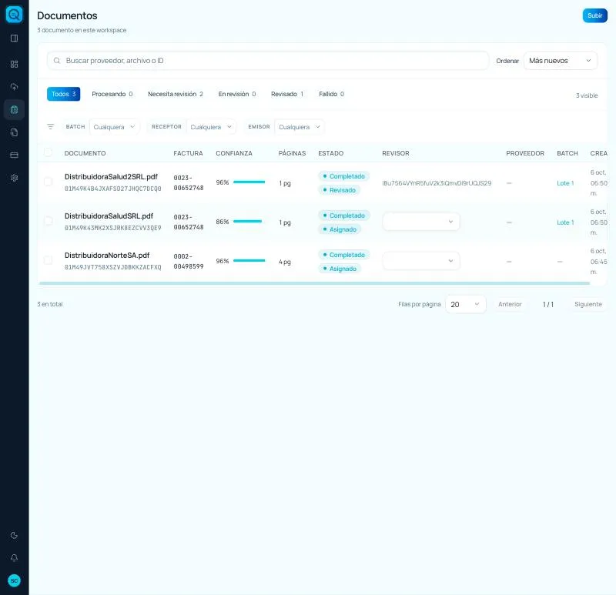The height and width of the screenshot is (595, 616).
Task: Open DistribuidoraNorteSA.pdf document
Action: (x=107, y=256)
